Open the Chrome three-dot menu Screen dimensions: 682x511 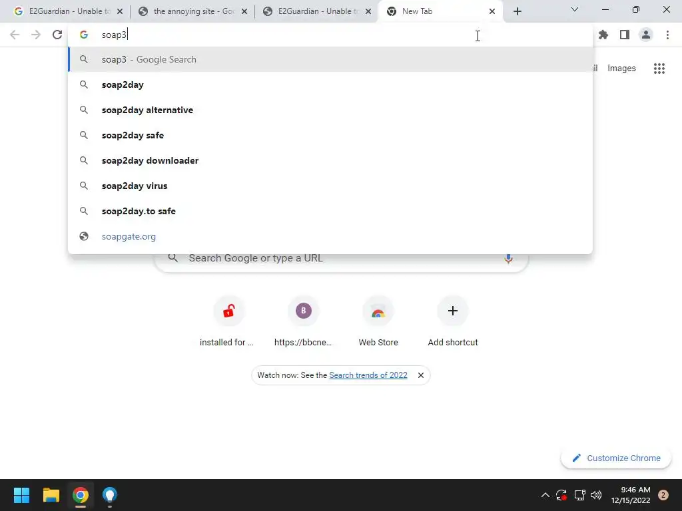[667, 35]
